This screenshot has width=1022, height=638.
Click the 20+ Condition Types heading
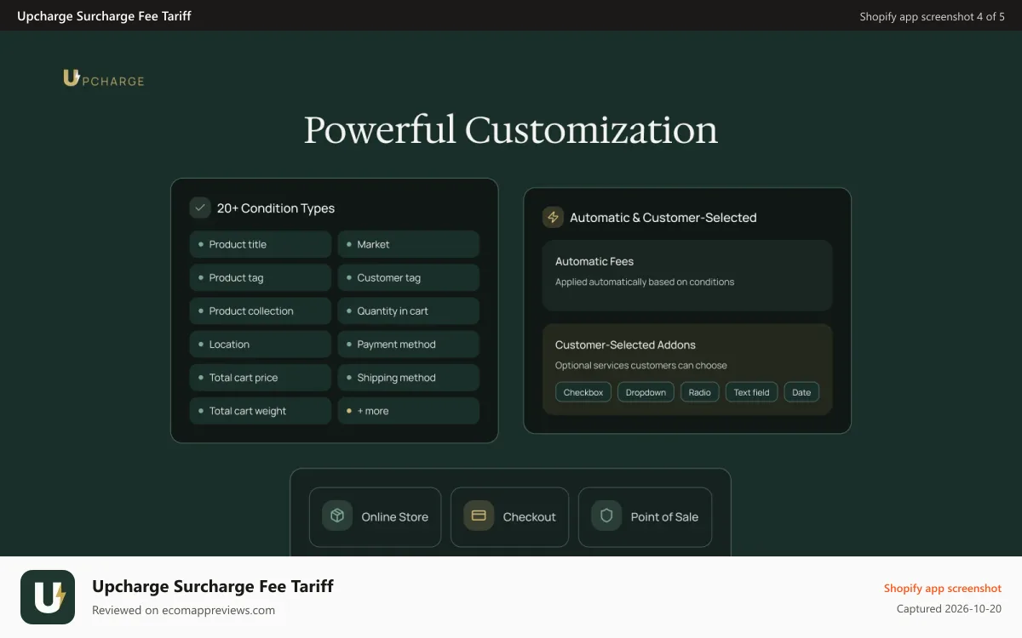click(276, 208)
